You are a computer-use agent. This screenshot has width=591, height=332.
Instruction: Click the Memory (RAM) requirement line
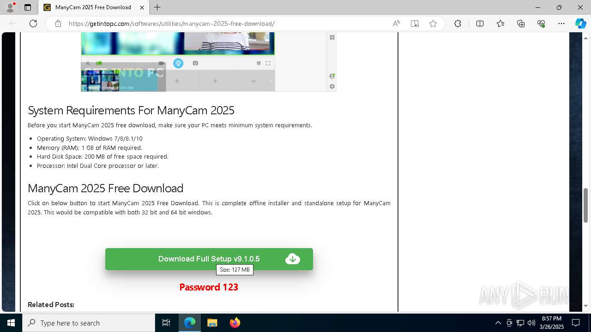[x=90, y=148]
